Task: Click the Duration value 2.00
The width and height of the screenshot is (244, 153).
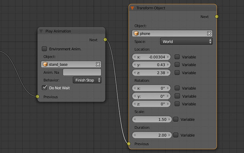Action: tap(162, 135)
